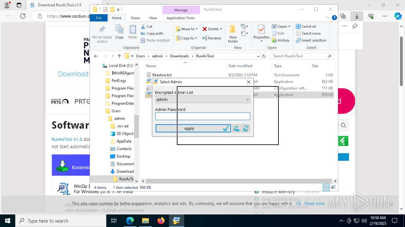The width and height of the screenshot is (405, 227).
Task: Open File Explorer from taskbar
Action: click(146, 221)
